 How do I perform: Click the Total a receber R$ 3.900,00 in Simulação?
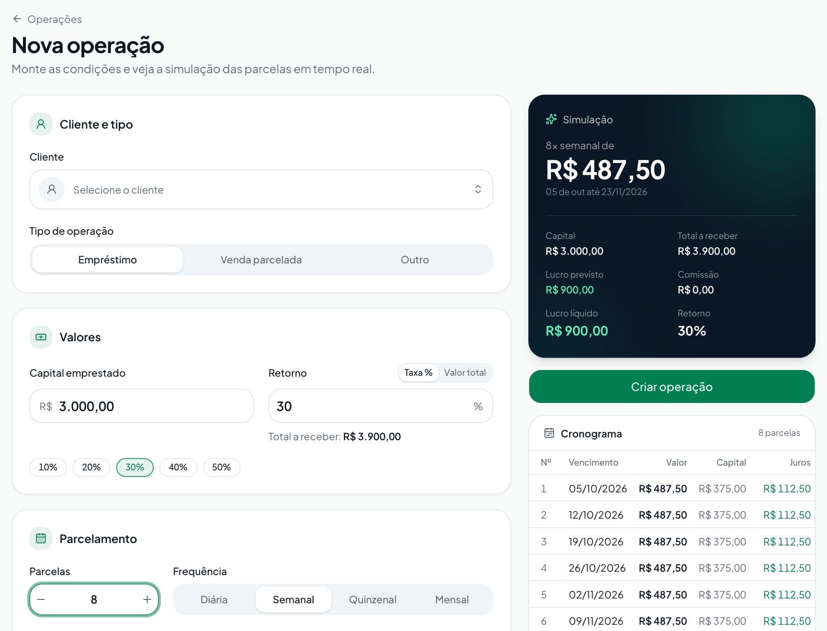point(706,251)
